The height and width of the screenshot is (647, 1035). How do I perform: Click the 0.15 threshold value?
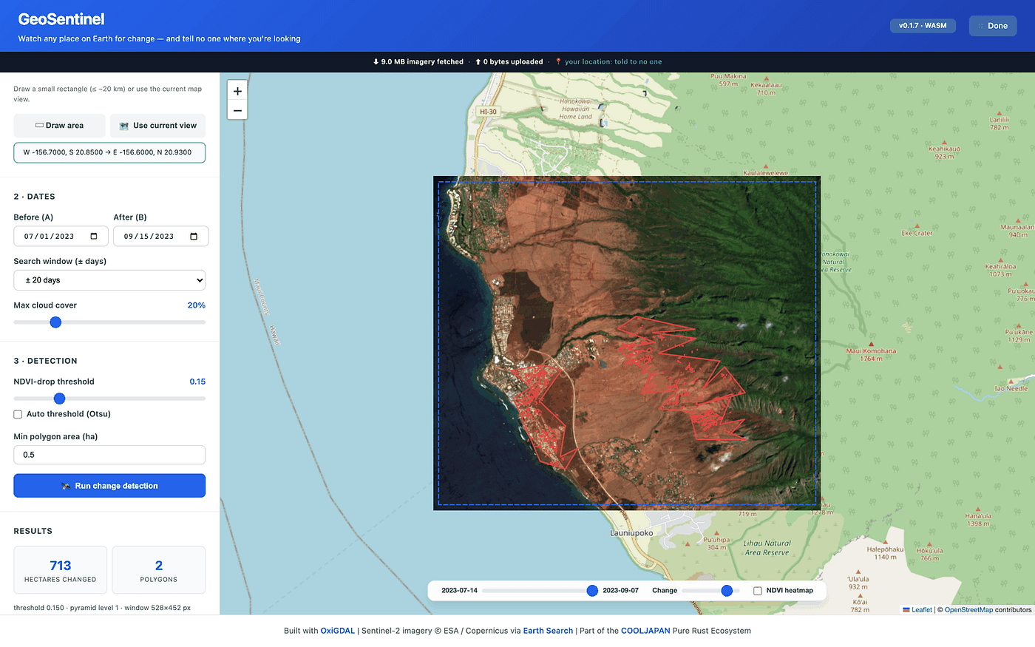click(x=197, y=382)
